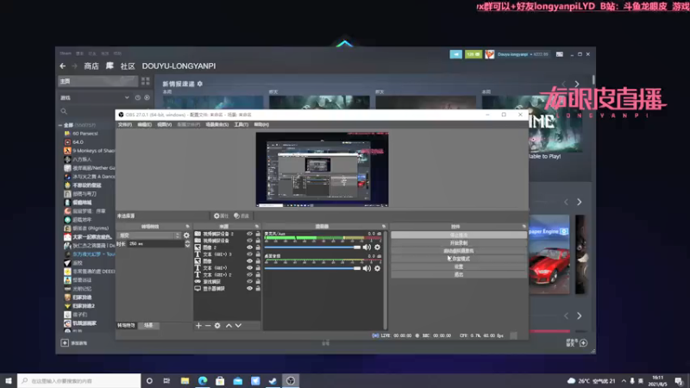Collapse the 全部 games group in Steam
Viewport: 690px width, 388px height.
point(60,125)
